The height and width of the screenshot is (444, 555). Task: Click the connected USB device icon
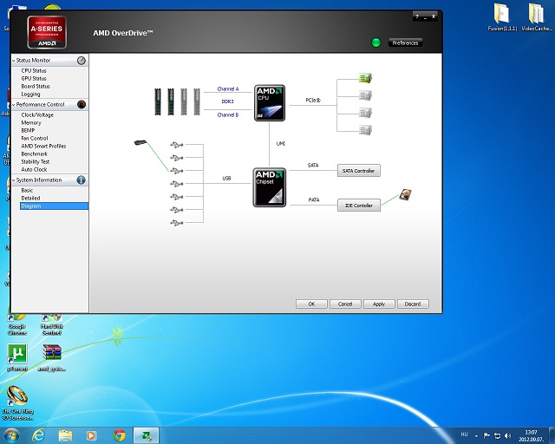(140, 142)
